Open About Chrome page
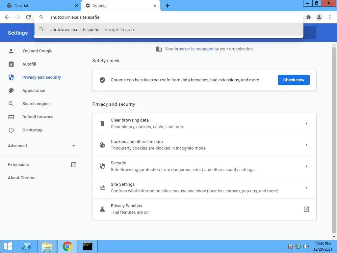This screenshot has width=337, height=253. 22,178
